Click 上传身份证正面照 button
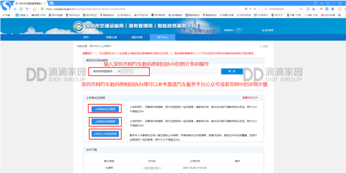The width and height of the screenshot is (346, 173). coord(105,109)
